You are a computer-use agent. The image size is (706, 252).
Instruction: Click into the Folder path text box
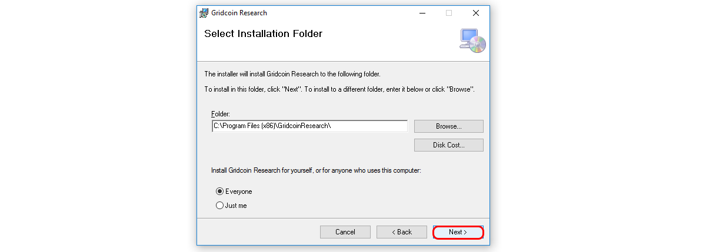point(309,126)
